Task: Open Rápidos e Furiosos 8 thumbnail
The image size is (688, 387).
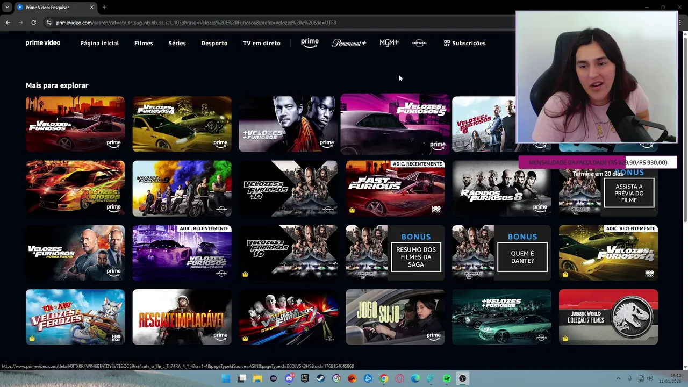Action: click(501, 188)
